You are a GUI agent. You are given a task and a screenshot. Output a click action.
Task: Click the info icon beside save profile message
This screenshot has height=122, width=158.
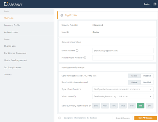[60, 118]
